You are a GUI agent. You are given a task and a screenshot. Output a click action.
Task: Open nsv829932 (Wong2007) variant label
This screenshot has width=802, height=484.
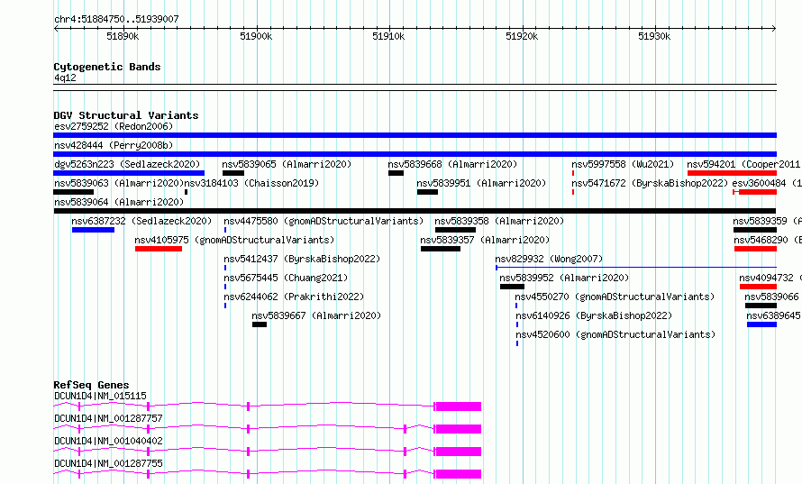click(x=549, y=259)
